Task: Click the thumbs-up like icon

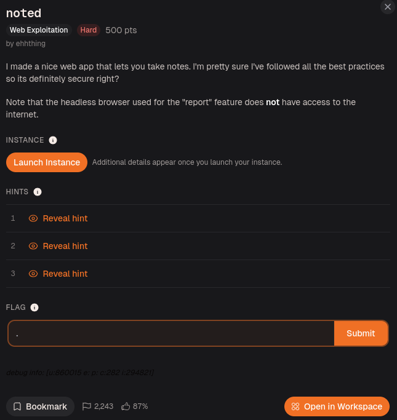Action: click(x=126, y=406)
